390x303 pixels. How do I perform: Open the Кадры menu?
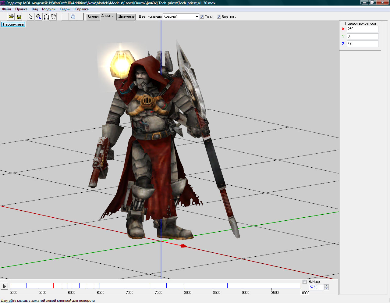coord(65,9)
